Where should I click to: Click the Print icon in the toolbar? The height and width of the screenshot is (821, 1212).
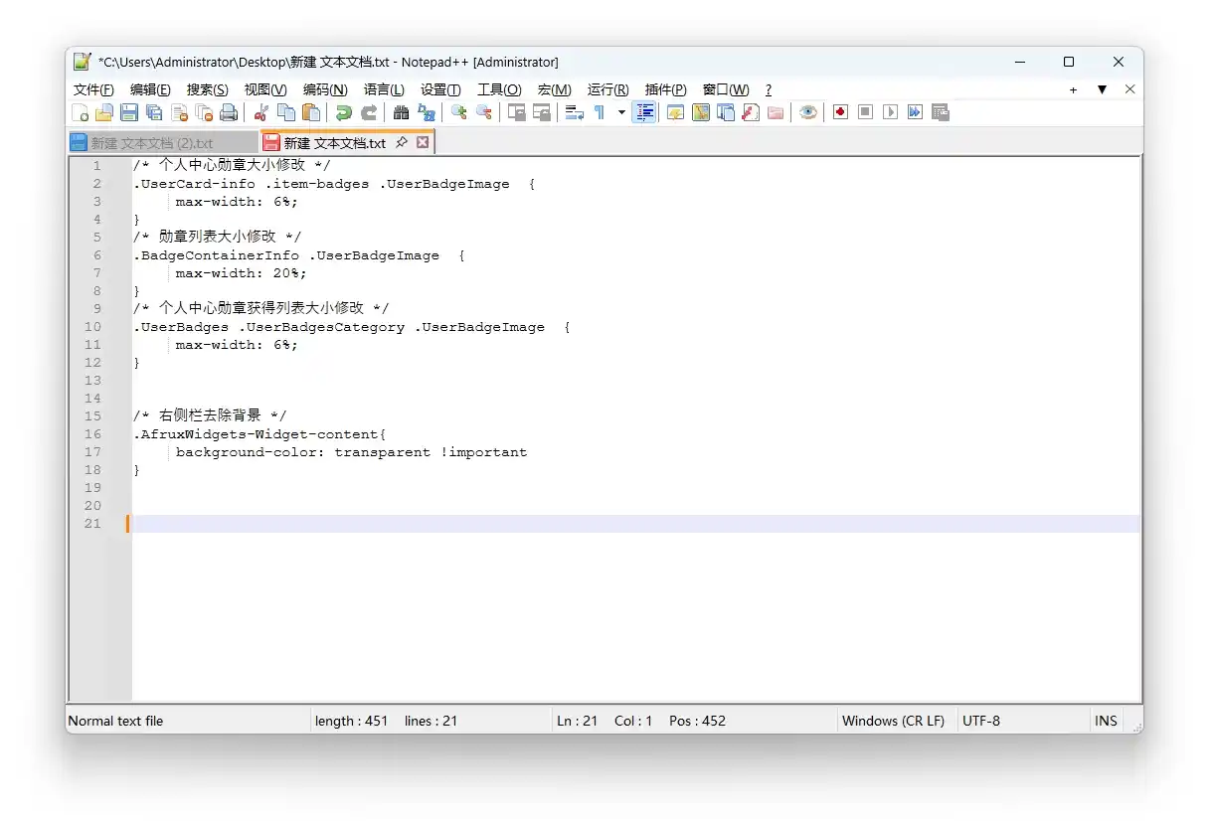click(229, 112)
